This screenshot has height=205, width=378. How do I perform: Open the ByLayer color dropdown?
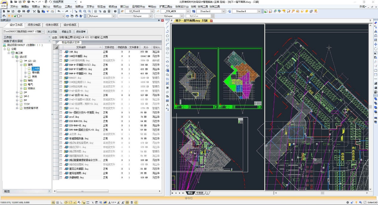(114, 16)
